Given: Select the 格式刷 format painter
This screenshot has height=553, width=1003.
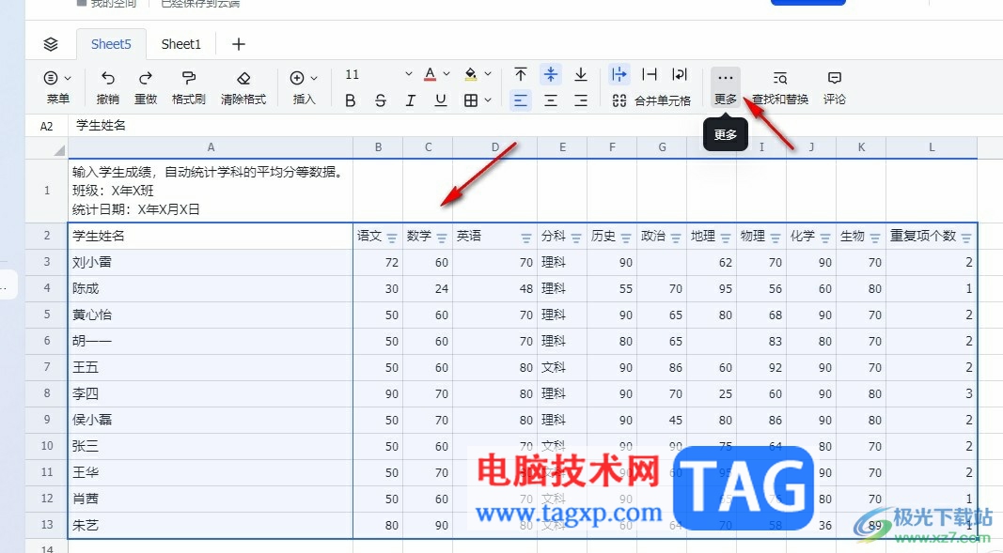Looking at the screenshot, I should (189, 87).
